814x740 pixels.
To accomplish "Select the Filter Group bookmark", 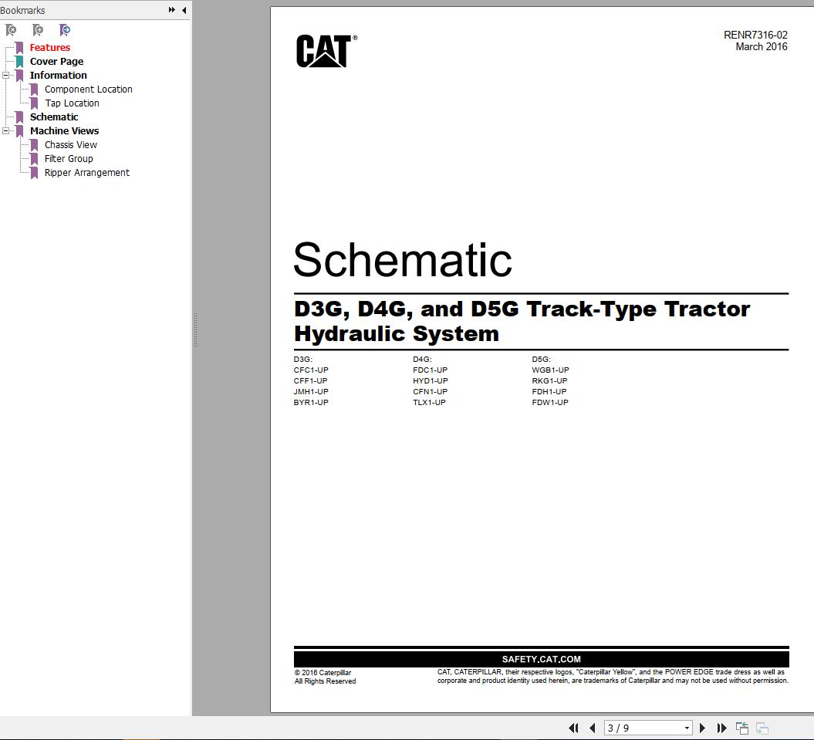I will pos(69,158).
